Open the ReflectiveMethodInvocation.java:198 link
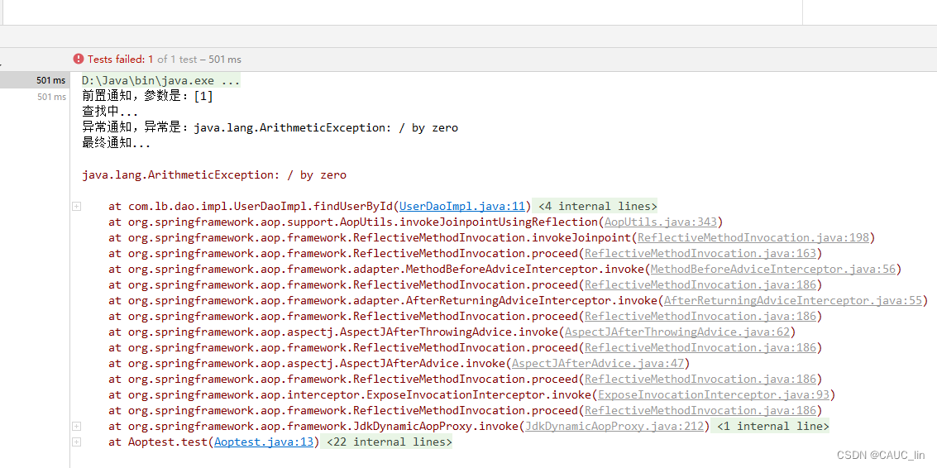 click(x=753, y=237)
